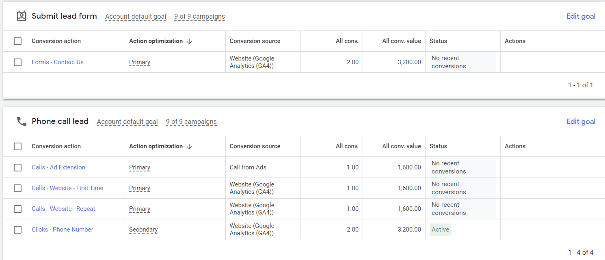Click Conversion source header in Phone call lead table
Screen dimensions: 605x260
(x=255, y=146)
